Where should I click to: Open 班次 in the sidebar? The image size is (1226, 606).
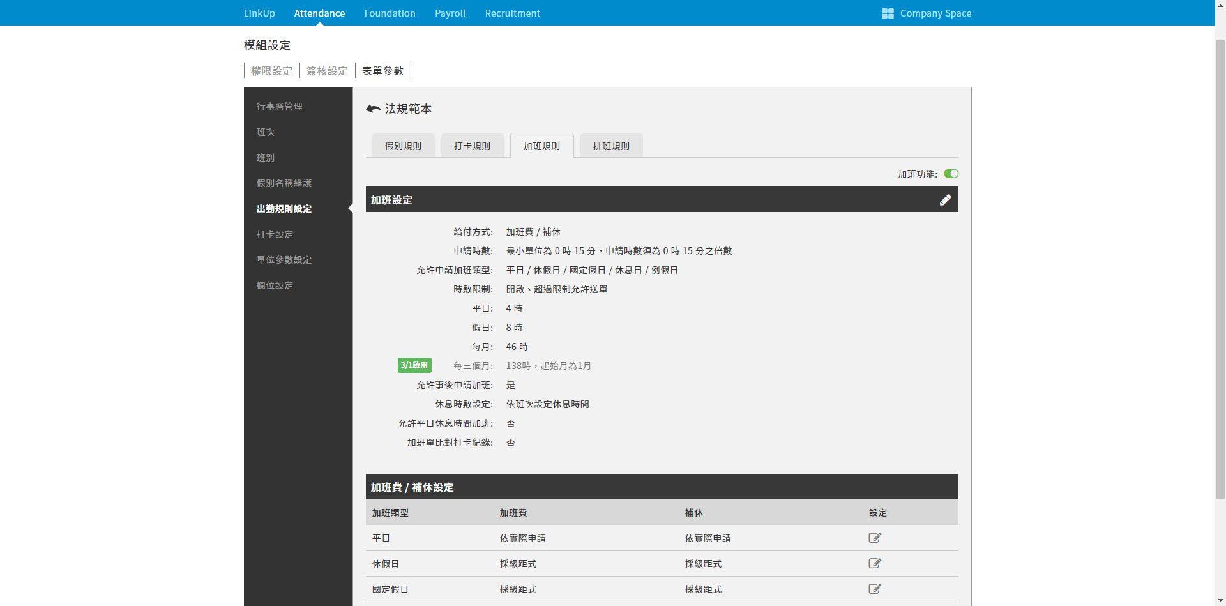click(x=266, y=132)
